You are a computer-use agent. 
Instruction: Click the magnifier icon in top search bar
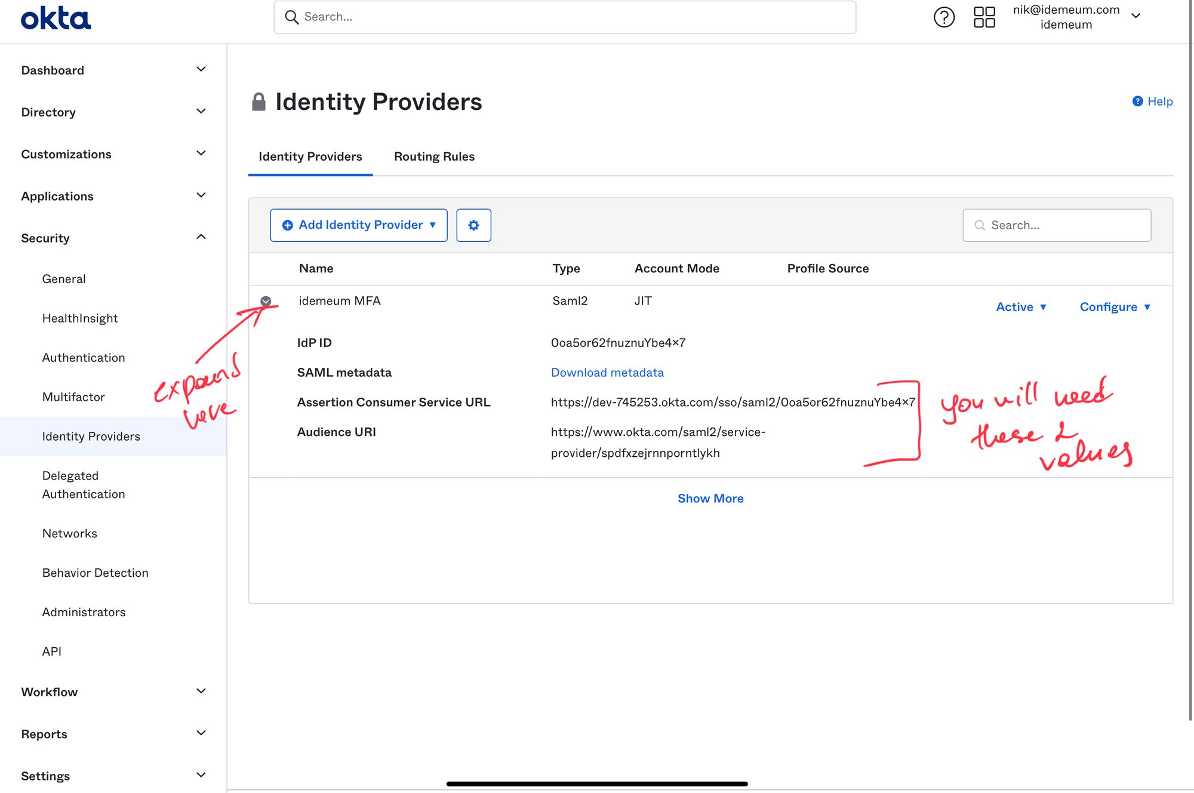click(291, 17)
